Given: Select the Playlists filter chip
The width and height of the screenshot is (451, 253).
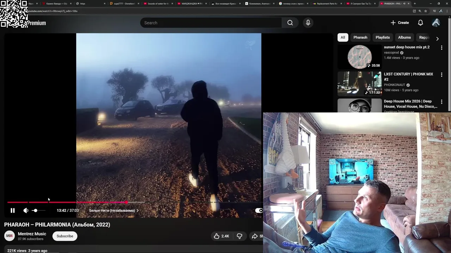Looking at the screenshot, I should point(383,37).
